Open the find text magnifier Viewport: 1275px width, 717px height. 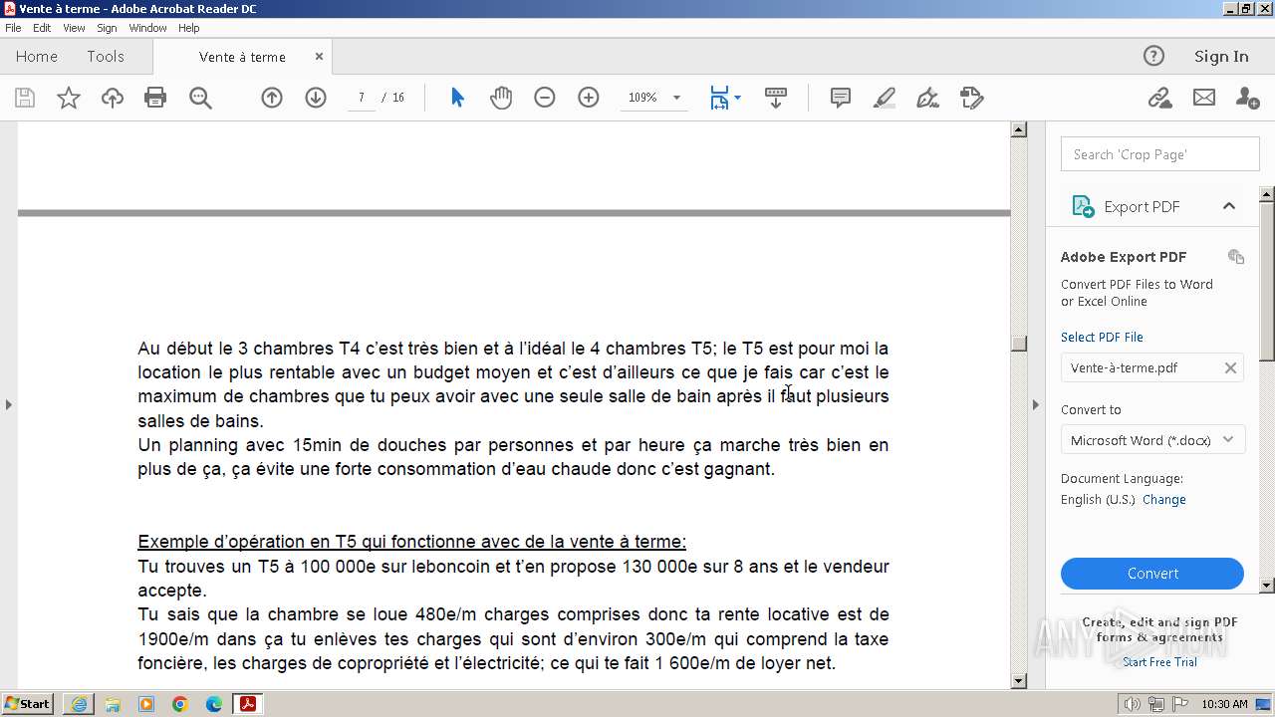(200, 98)
